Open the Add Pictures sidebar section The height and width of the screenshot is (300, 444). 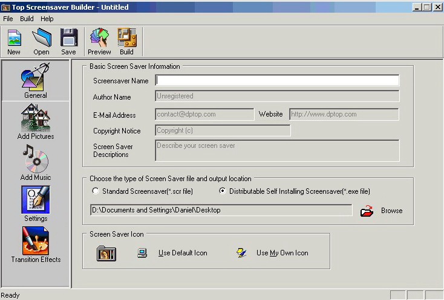point(36,121)
